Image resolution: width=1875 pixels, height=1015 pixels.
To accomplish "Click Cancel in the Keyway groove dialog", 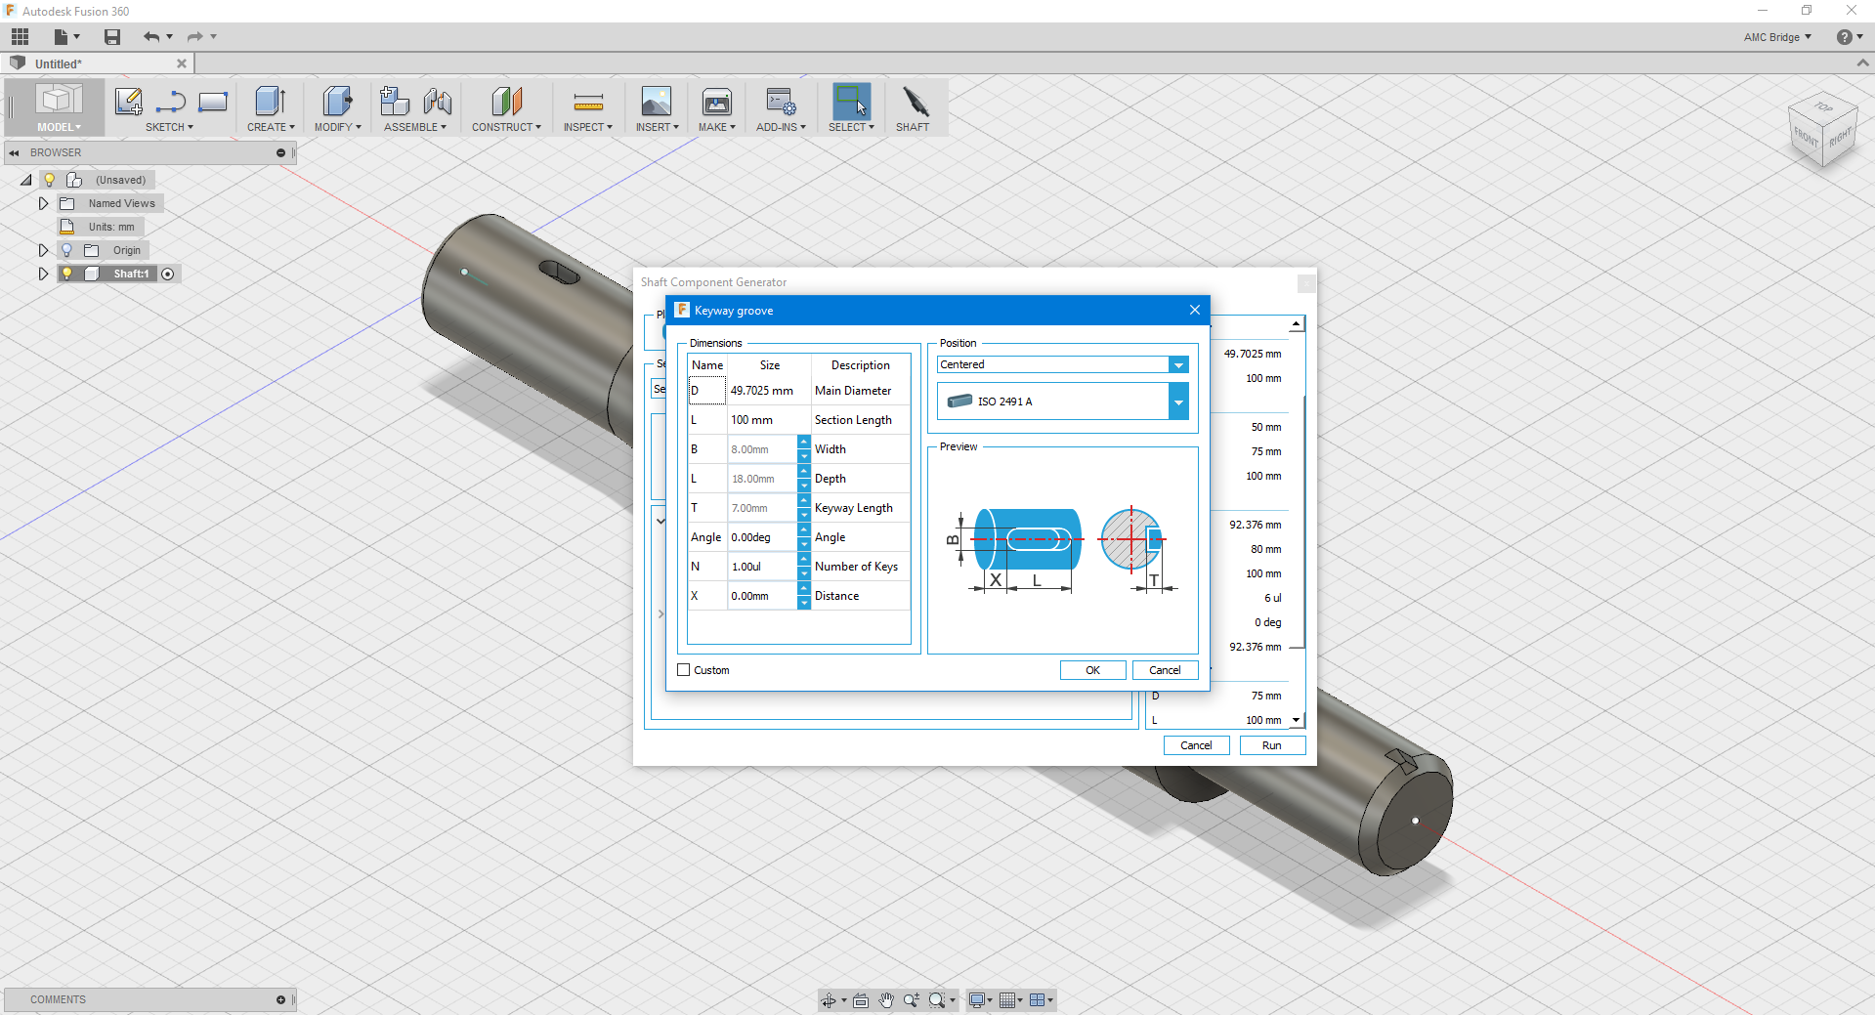I will click(1165, 670).
